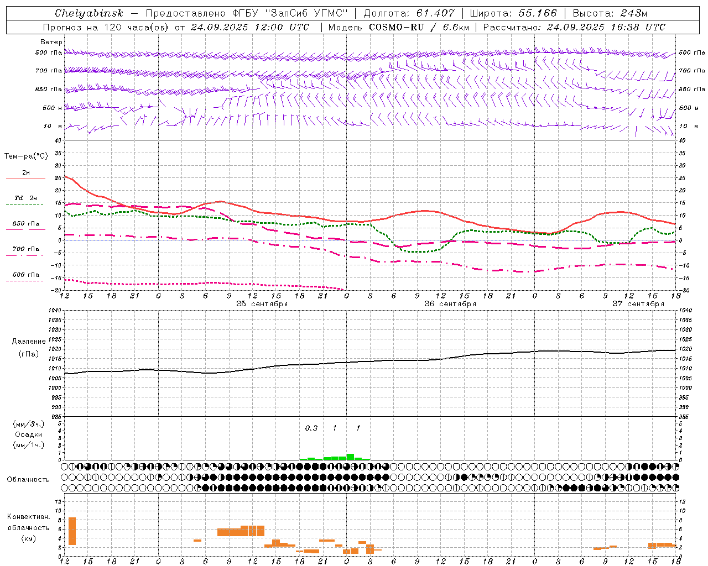The height and width of the screenshot is (566, 708).
Task: Click the Давление pressure chart label
Action: click(x=29, y=342)
